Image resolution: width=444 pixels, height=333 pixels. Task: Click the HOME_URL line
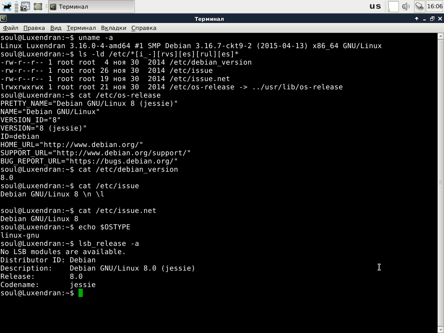tap(72, 144)
